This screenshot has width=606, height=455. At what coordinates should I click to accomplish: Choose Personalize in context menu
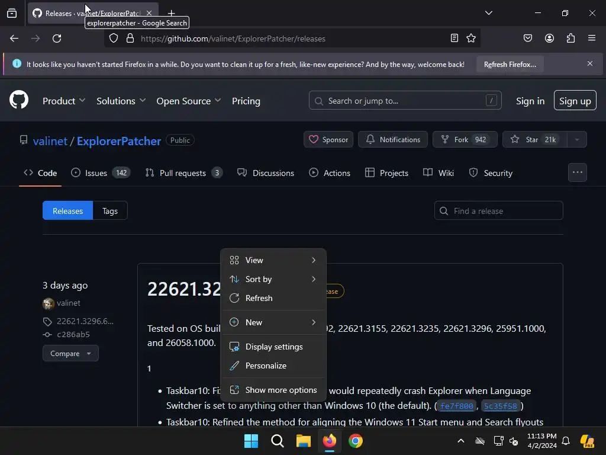pyautogui.click(x=273, y=366)
